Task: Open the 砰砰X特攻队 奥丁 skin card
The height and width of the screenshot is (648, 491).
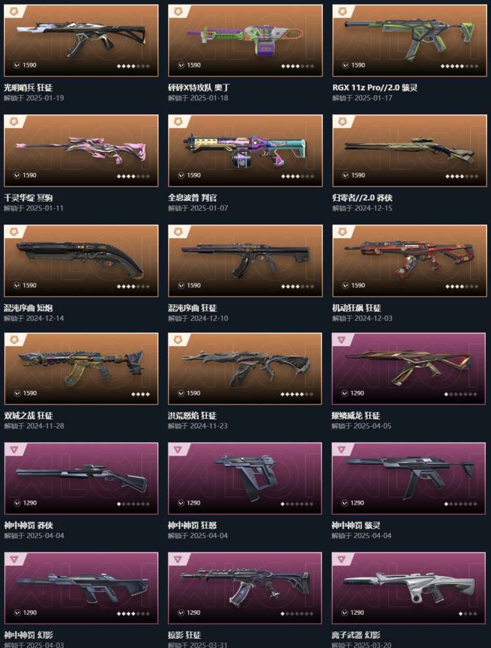Action: pyautogui.click(x=245, y=41)
